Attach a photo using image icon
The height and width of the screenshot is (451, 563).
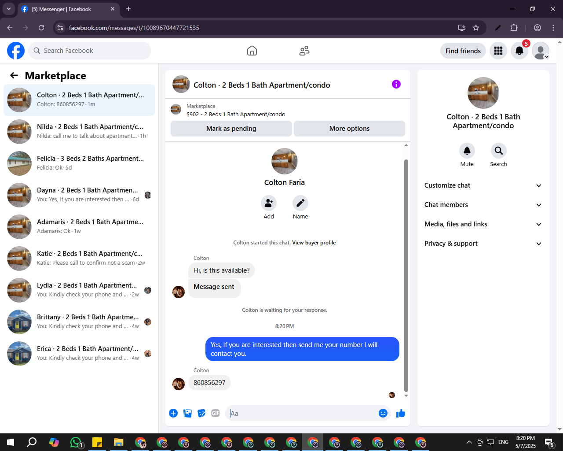coord(187,413)
